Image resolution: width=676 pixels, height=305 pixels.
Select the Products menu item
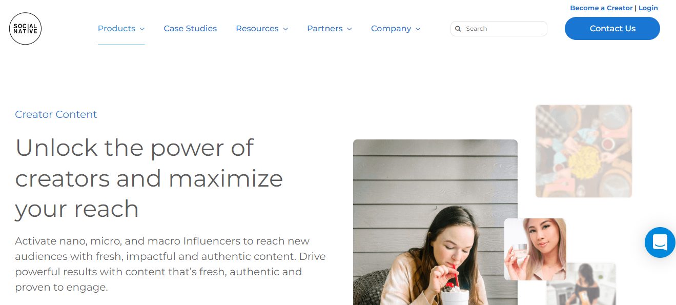point(116,29)
